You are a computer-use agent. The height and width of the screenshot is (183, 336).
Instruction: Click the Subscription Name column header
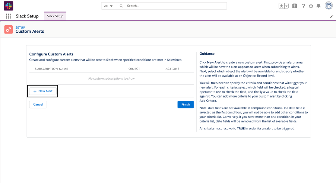point(51,69)
